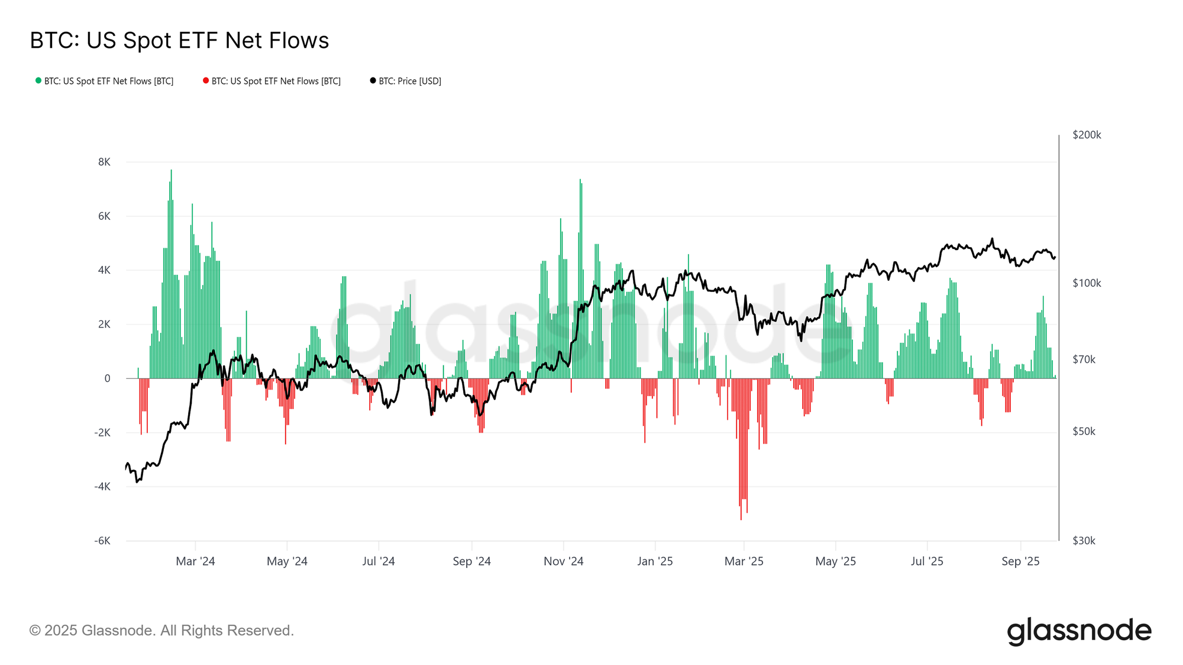Click the 0 baseline axis label

[107, 378]
